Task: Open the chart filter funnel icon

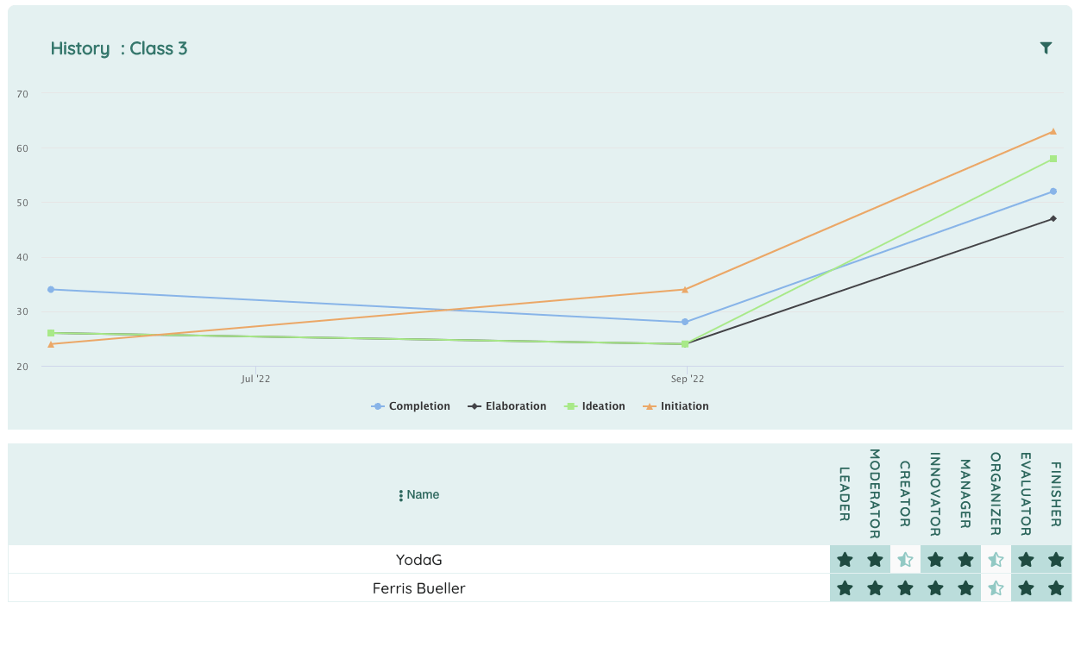Action: pos(1046,48)
